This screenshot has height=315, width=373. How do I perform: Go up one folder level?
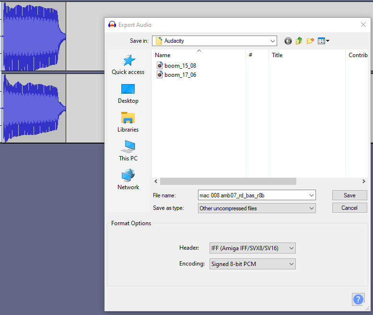(x=299, y=41)
